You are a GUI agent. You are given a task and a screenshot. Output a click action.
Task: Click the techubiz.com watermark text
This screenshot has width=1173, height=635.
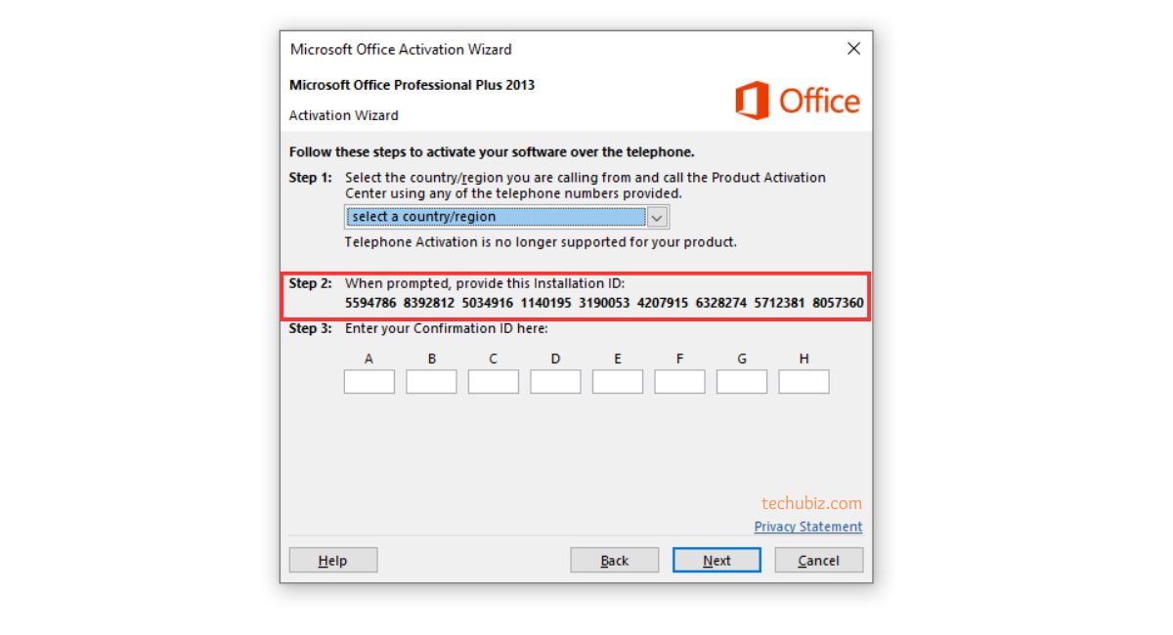click(812, 503)
